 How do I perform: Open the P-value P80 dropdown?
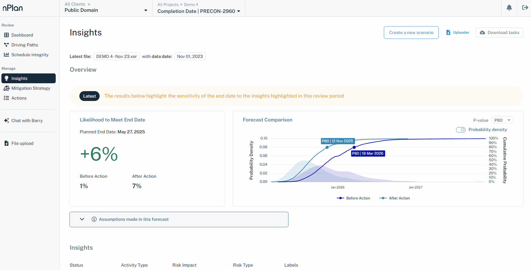(x=502, y=120)
